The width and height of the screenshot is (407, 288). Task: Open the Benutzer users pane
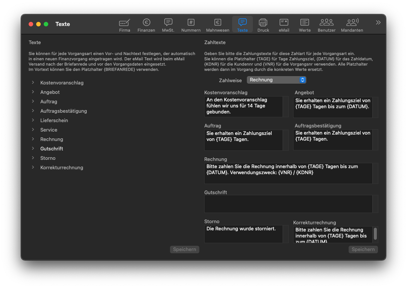click(326, 25)
